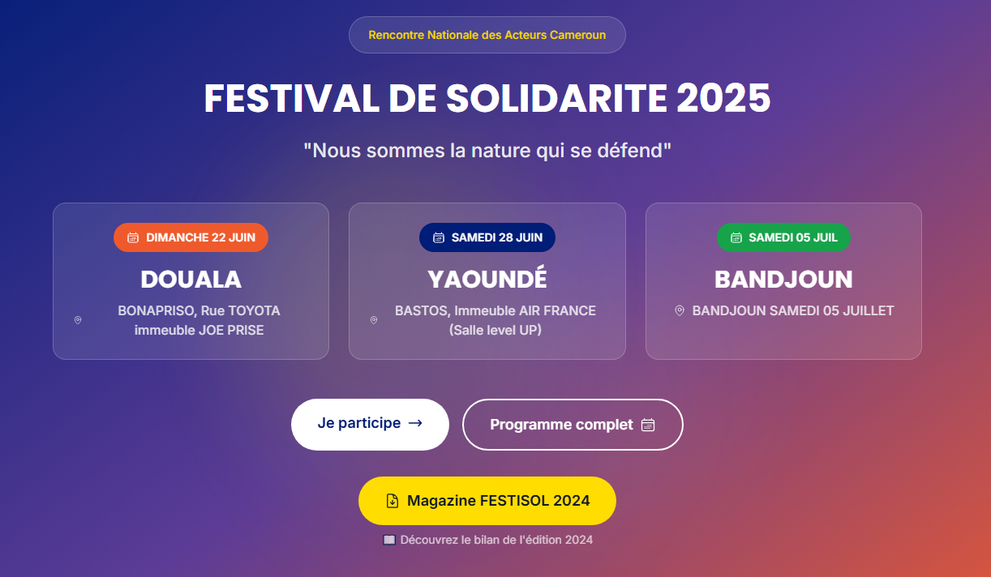Select the YAOUNDÉ city heading

point(487,279)
